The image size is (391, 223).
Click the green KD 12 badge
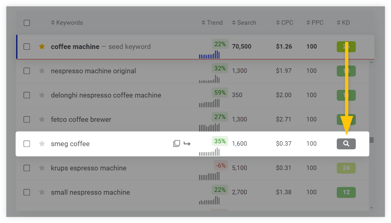346,192
